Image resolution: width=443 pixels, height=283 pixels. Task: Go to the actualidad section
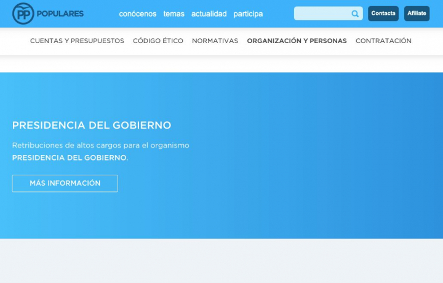(x=209, y=14)
